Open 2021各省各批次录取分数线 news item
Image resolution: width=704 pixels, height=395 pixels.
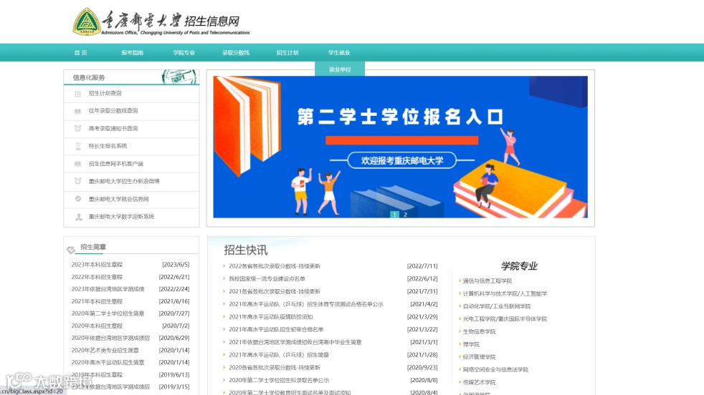(275, 291)
